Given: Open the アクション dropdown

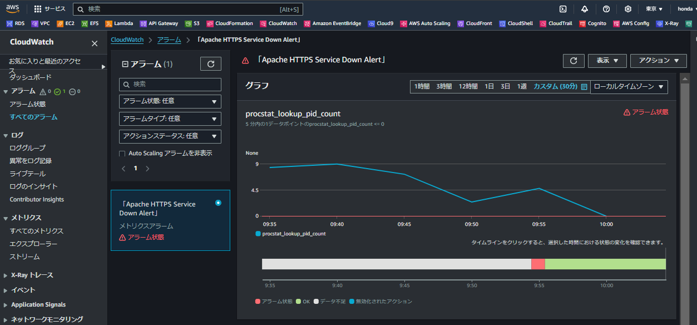Looking at the screenshot, I should pos(659,61).
